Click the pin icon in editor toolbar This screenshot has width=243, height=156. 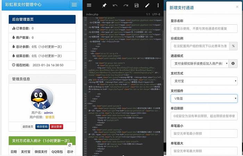[x=104, y=5]
